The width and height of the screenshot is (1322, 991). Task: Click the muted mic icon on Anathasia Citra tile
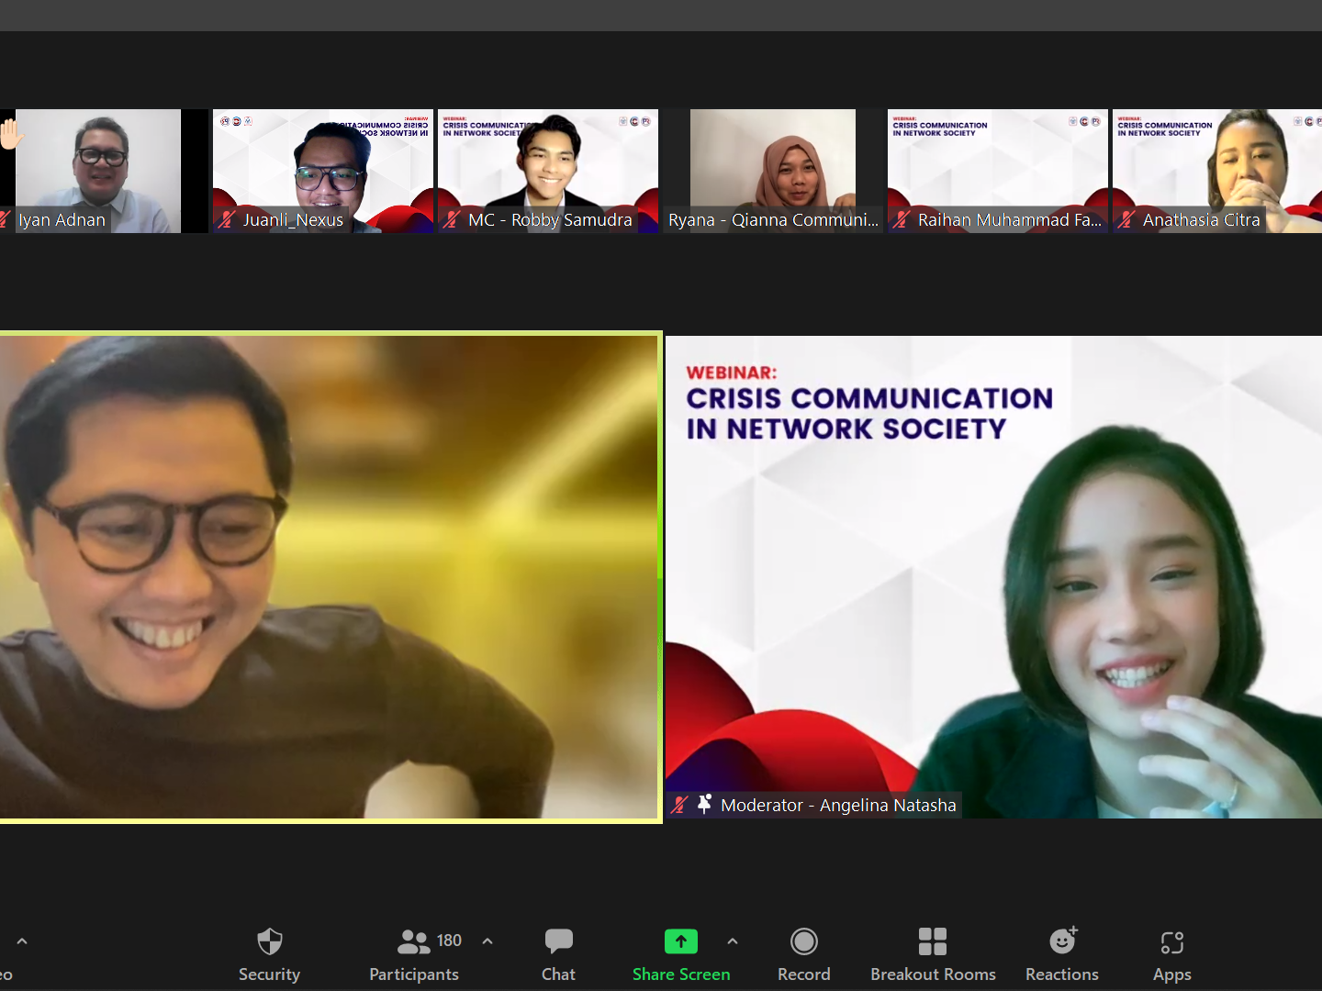click(1127, 220)
